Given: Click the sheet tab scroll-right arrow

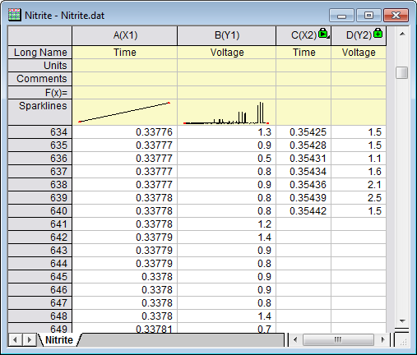Looking at the screenshot, I should [29, 340].
